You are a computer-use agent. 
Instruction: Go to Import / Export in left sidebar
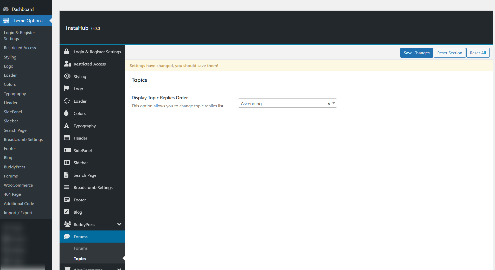point(18,213)
